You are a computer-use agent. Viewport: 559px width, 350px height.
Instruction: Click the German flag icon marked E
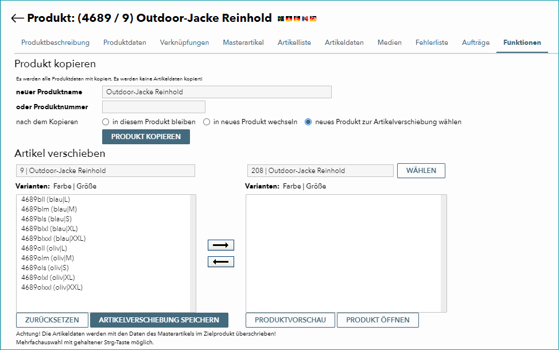point(297,18)
